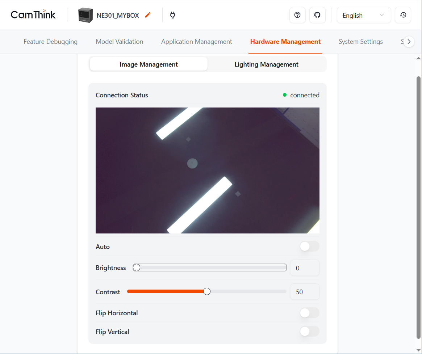Screen dimensions: 422x354
Task: Turn on Flip Horizontal
Action: [x=309, y=313]
